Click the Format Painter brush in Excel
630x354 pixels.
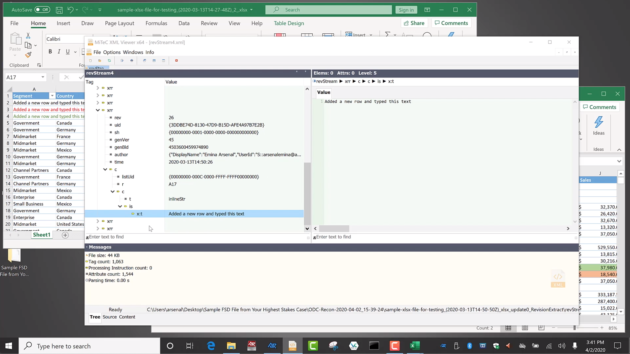(28, 55)
